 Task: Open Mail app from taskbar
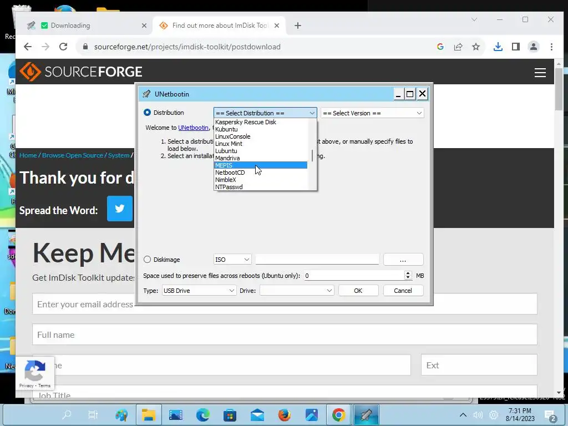pyautogui.click(x=257, y=415)
